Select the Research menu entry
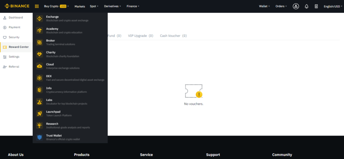344x159 pixels. 70,126
